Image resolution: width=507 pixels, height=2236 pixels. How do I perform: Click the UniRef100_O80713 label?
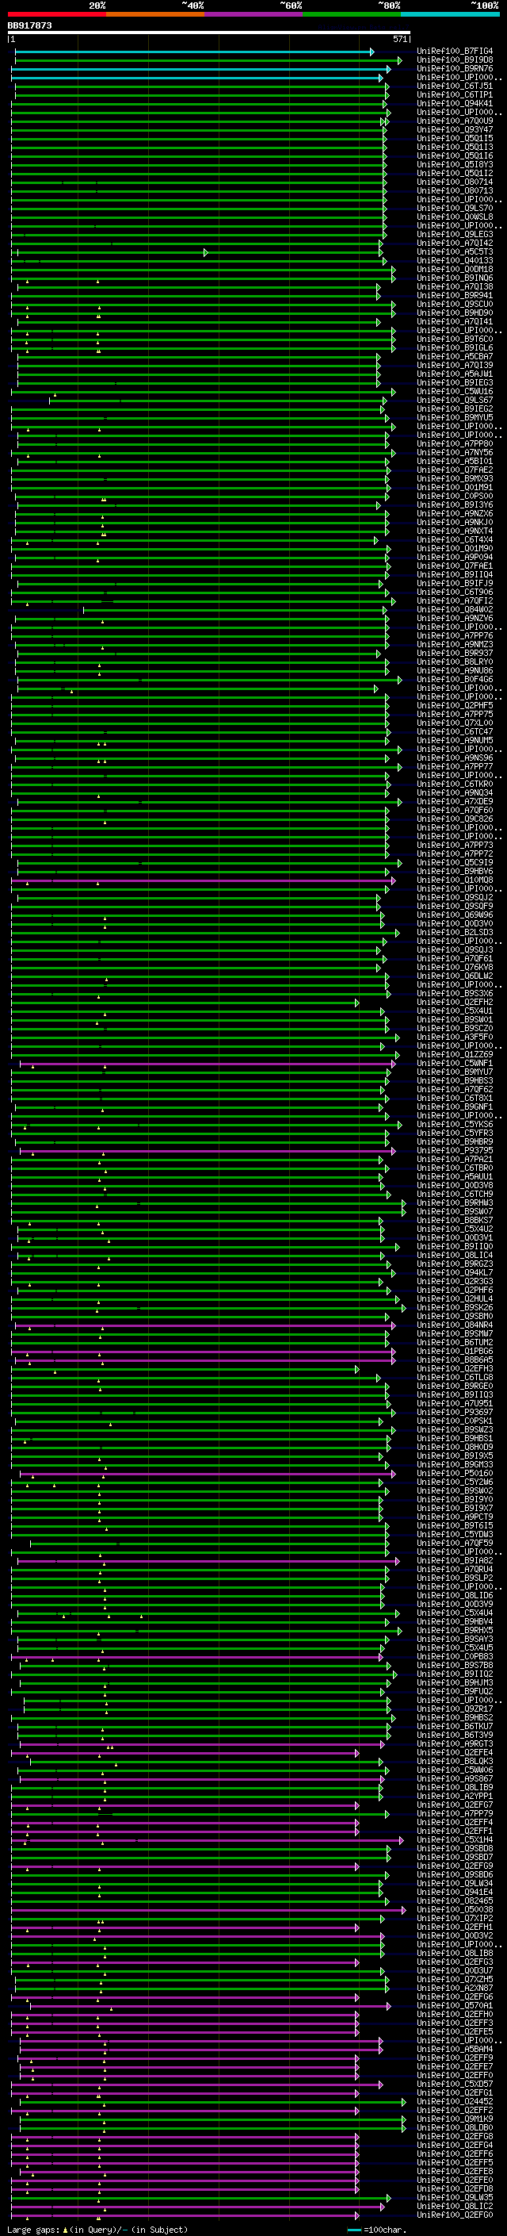coord(455,191)
